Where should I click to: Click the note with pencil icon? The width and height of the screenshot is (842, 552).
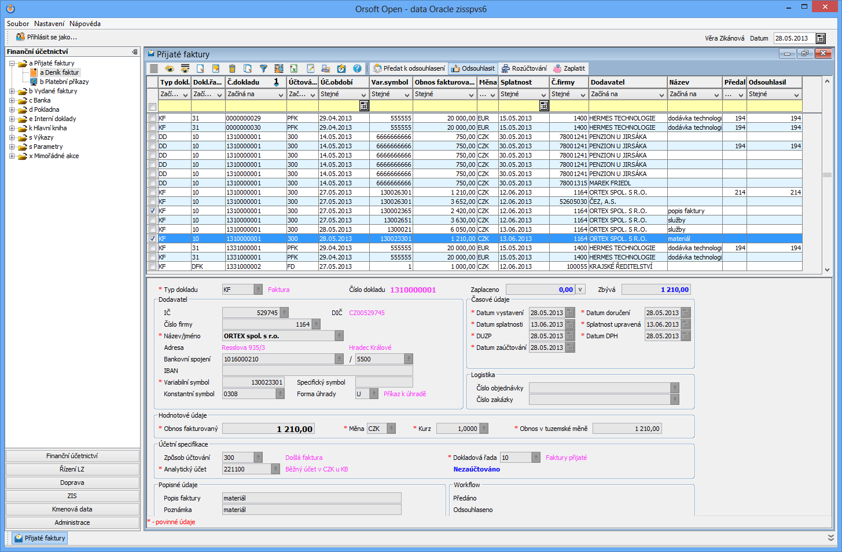coord(310,68)
